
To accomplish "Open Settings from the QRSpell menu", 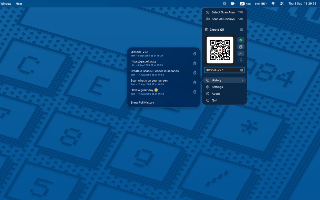I will pos(224,87).
